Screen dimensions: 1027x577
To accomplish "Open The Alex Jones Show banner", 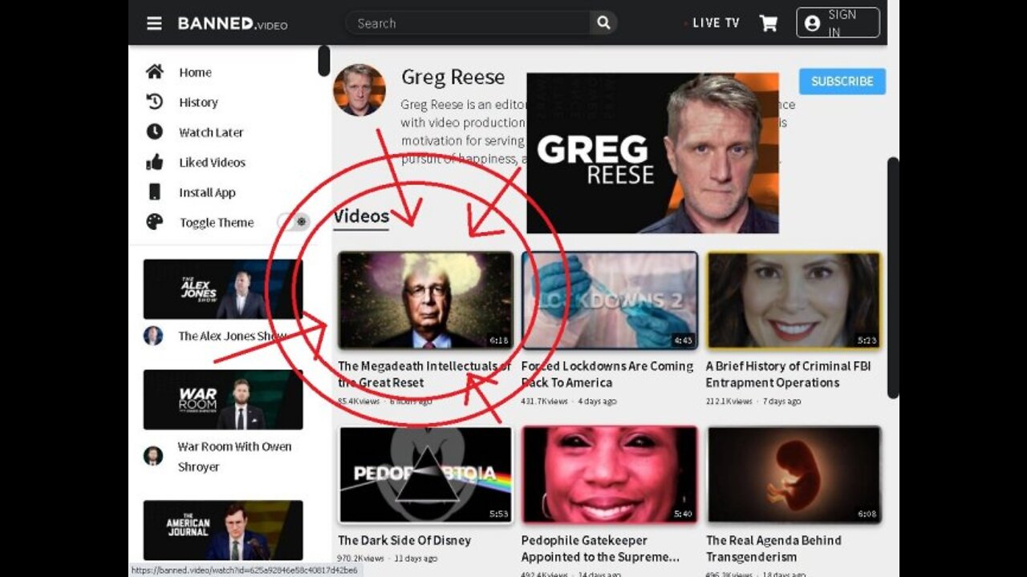I will coord(223,289).
